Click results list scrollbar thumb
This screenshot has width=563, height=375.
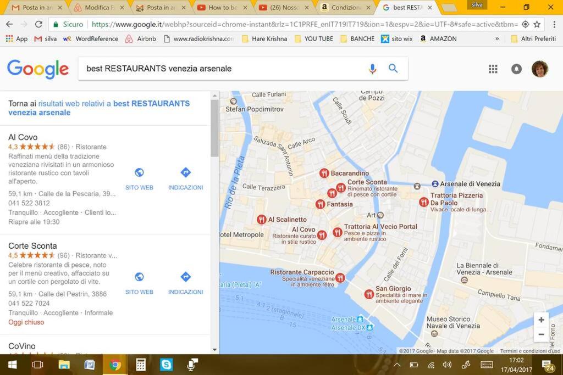click(x=214, y=128)
